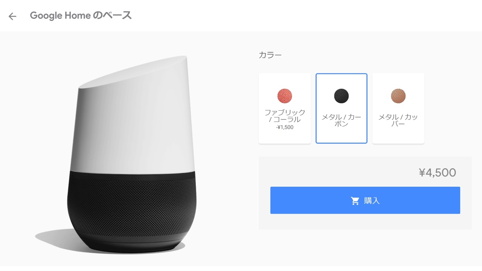482x271 pixels.
Task: Click the ファブリック / コーラル label text
Action: tap(285, 116)
